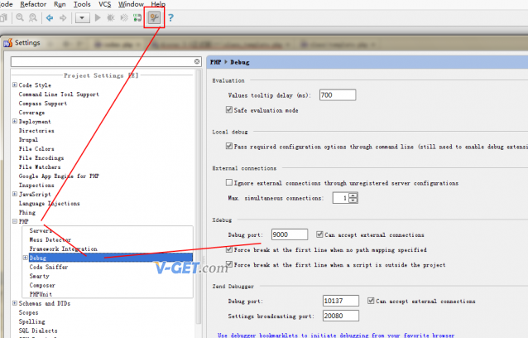Enable Ignore external connections through unregistered servers
The image size is (528, 338).
pos(229,182)
